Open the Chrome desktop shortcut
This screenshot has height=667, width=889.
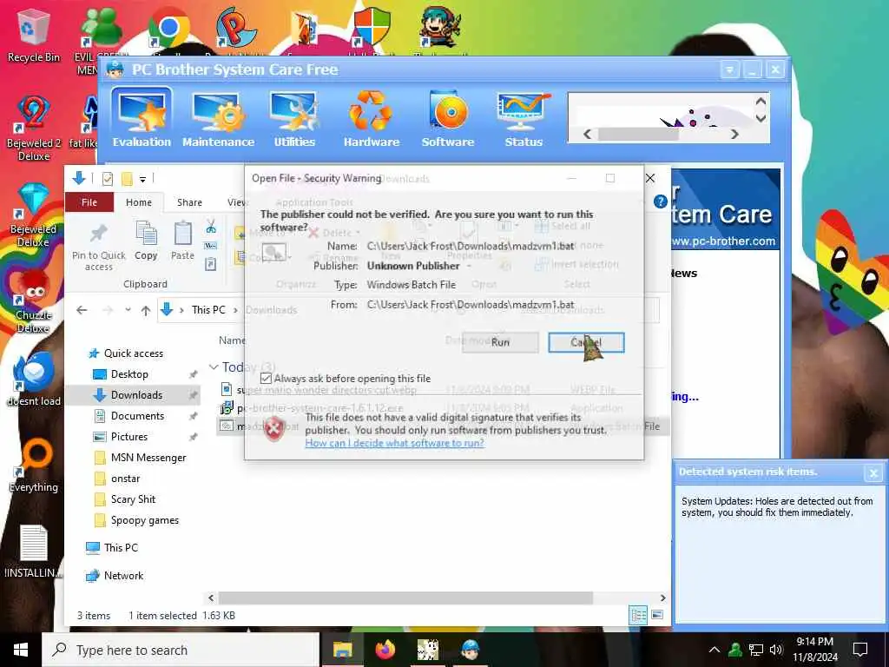tap(168, 29)
